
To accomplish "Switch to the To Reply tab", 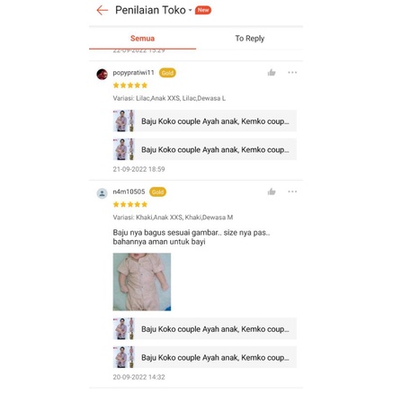I will [x=249, y=39].
